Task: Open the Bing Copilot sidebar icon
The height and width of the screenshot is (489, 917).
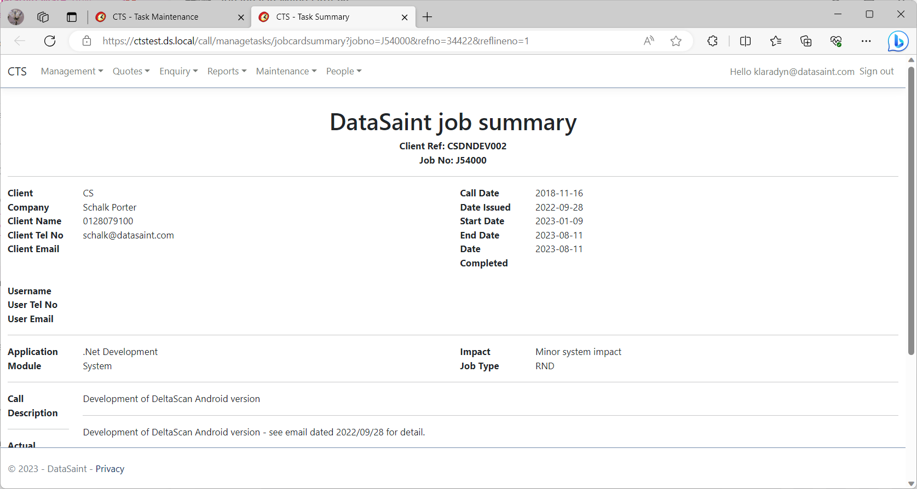Action: [898, 41]
